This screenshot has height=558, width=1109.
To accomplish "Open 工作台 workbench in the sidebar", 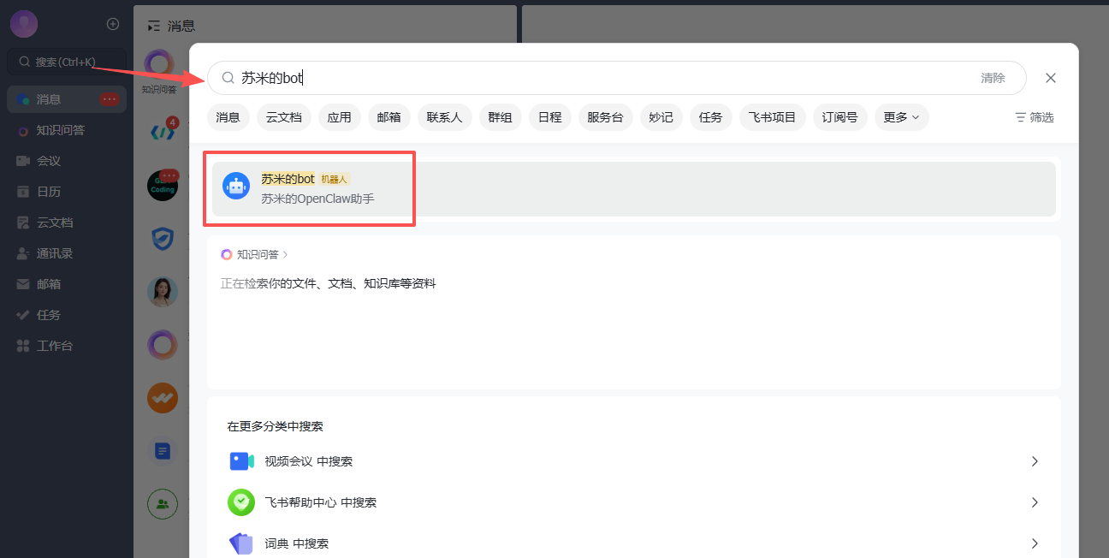I will [54, 346].
